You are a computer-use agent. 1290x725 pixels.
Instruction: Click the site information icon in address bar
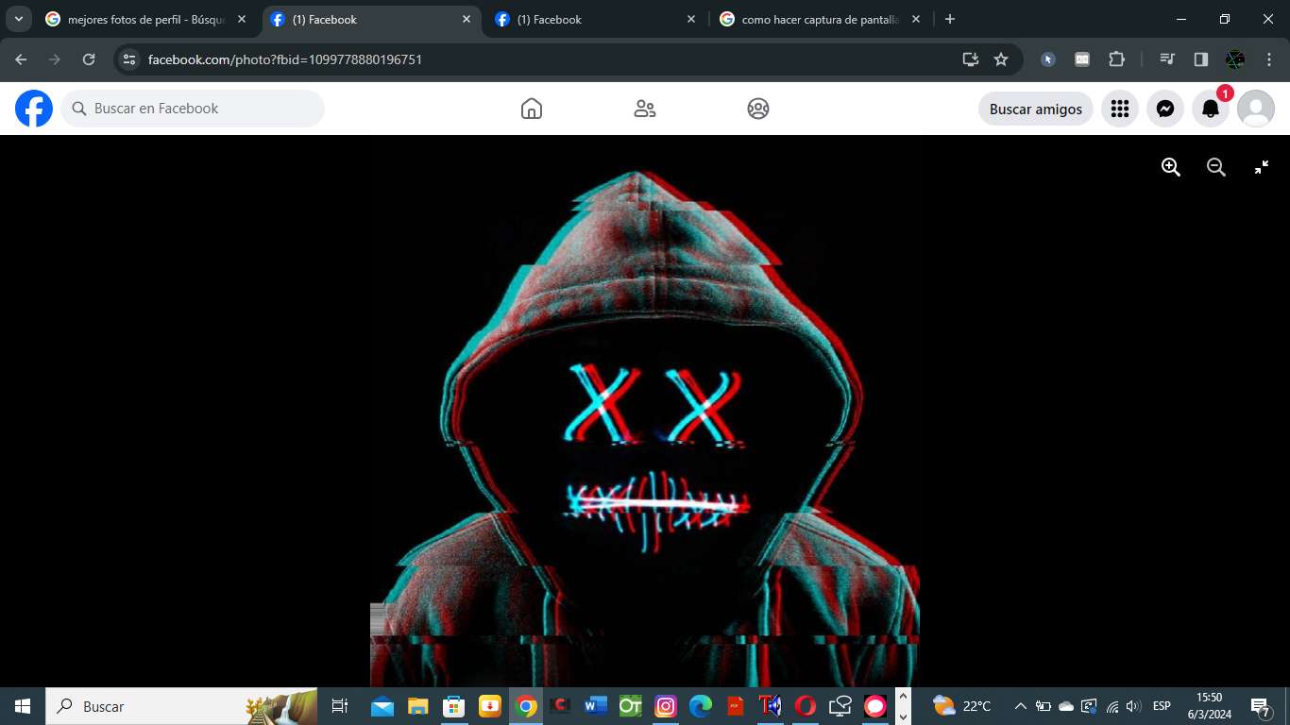[x=130, y=59]
